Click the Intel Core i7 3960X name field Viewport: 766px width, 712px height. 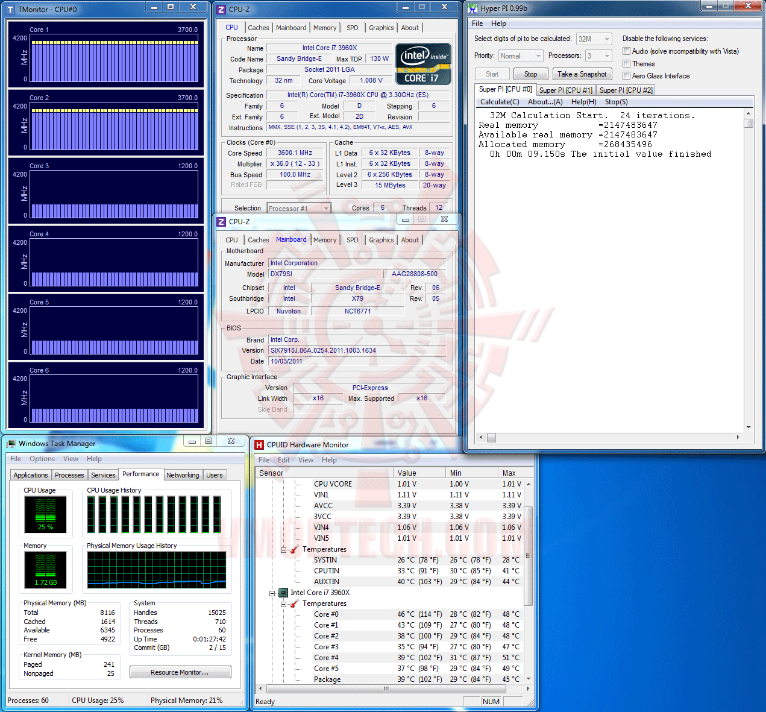coord(329,48)
